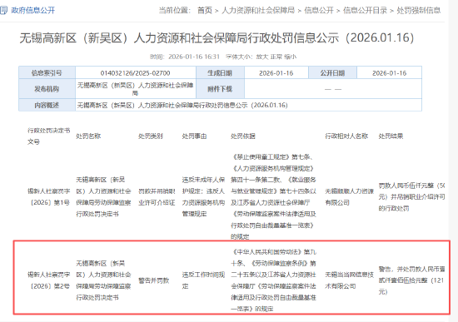The width and height of the screenshot is (458, 322).
Task: Select penalty type 罚款并吊销职业许可介绍证
Action: coord(157,196)
